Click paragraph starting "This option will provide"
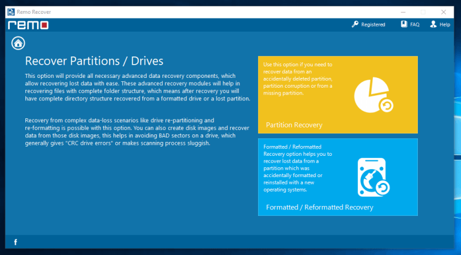This screenshot has height=255, width=461. tap(138, 87)
